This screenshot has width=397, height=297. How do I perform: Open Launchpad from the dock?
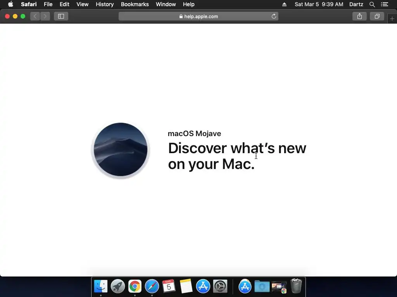118,287
